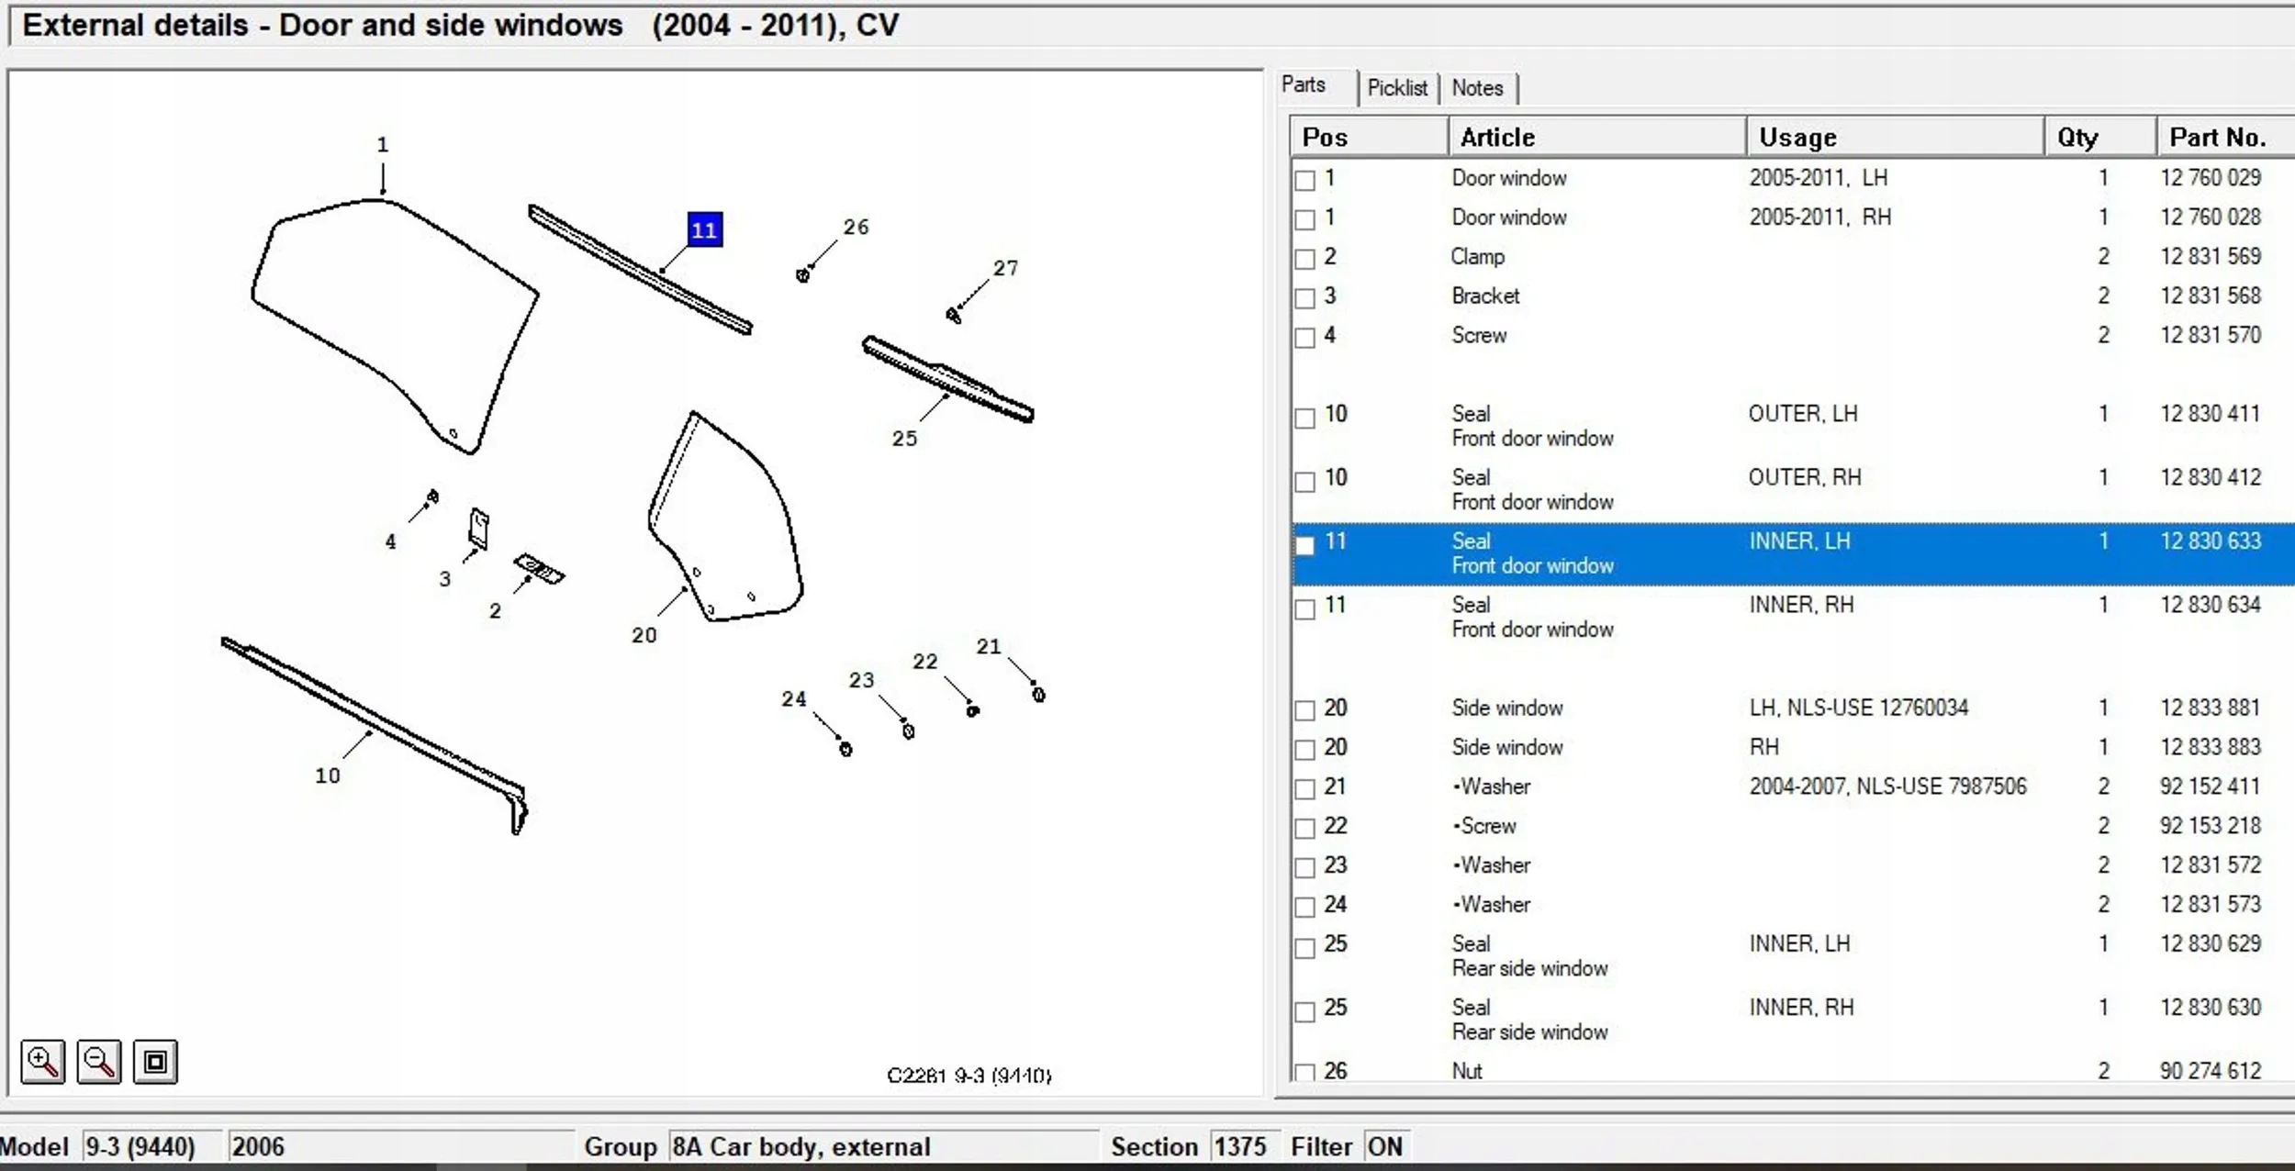
Task: Click callout number 22 in the diagram
Action: pyautogui.click(x=925, y=662)
